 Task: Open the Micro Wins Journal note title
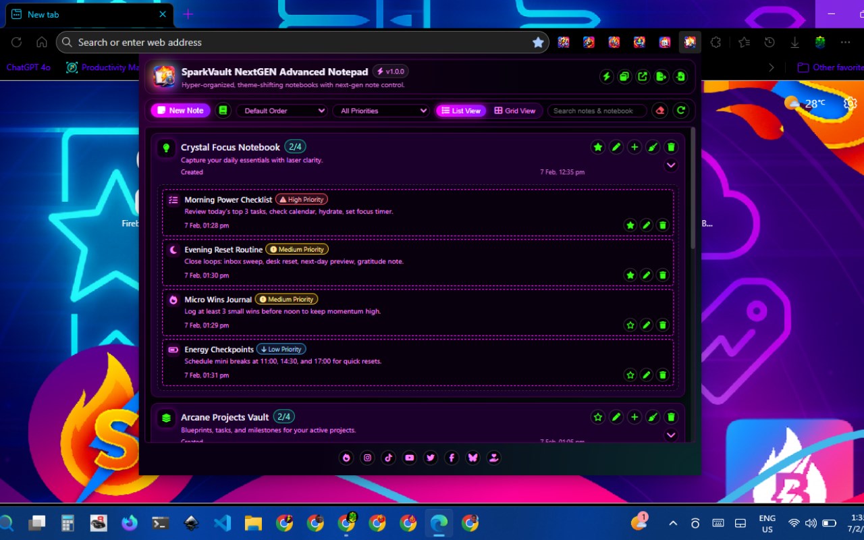(218, 300)
